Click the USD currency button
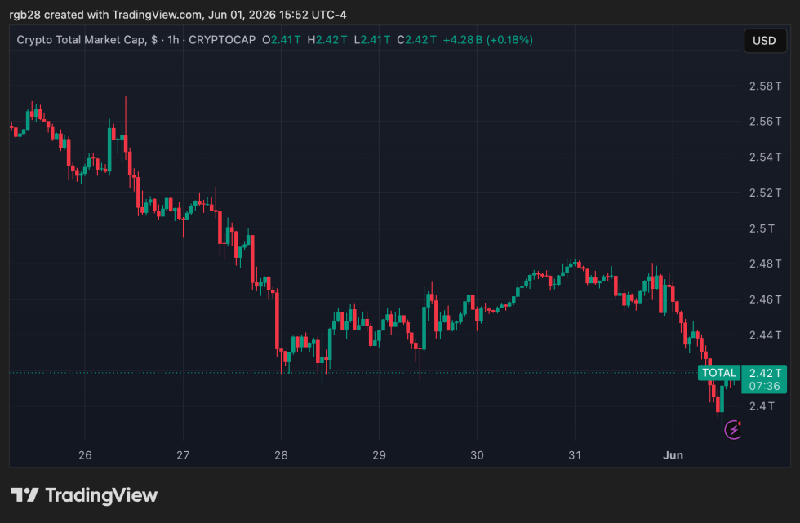Screen dimensions: 800x523 coord(764,41)
